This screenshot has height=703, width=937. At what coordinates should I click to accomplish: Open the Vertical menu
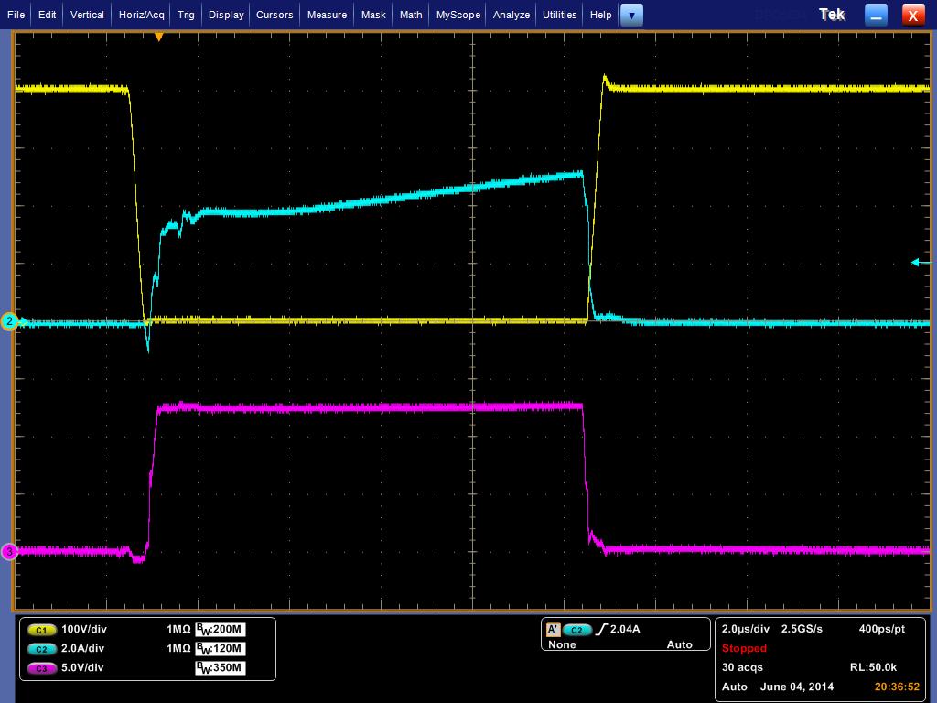tap(87, 15)
